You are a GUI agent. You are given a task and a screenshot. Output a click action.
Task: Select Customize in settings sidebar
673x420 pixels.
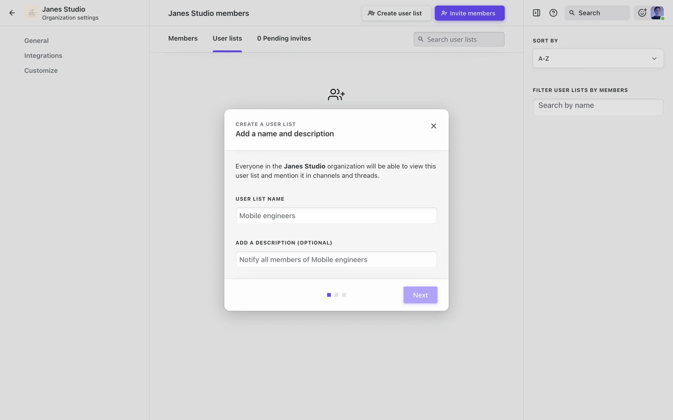41,71
